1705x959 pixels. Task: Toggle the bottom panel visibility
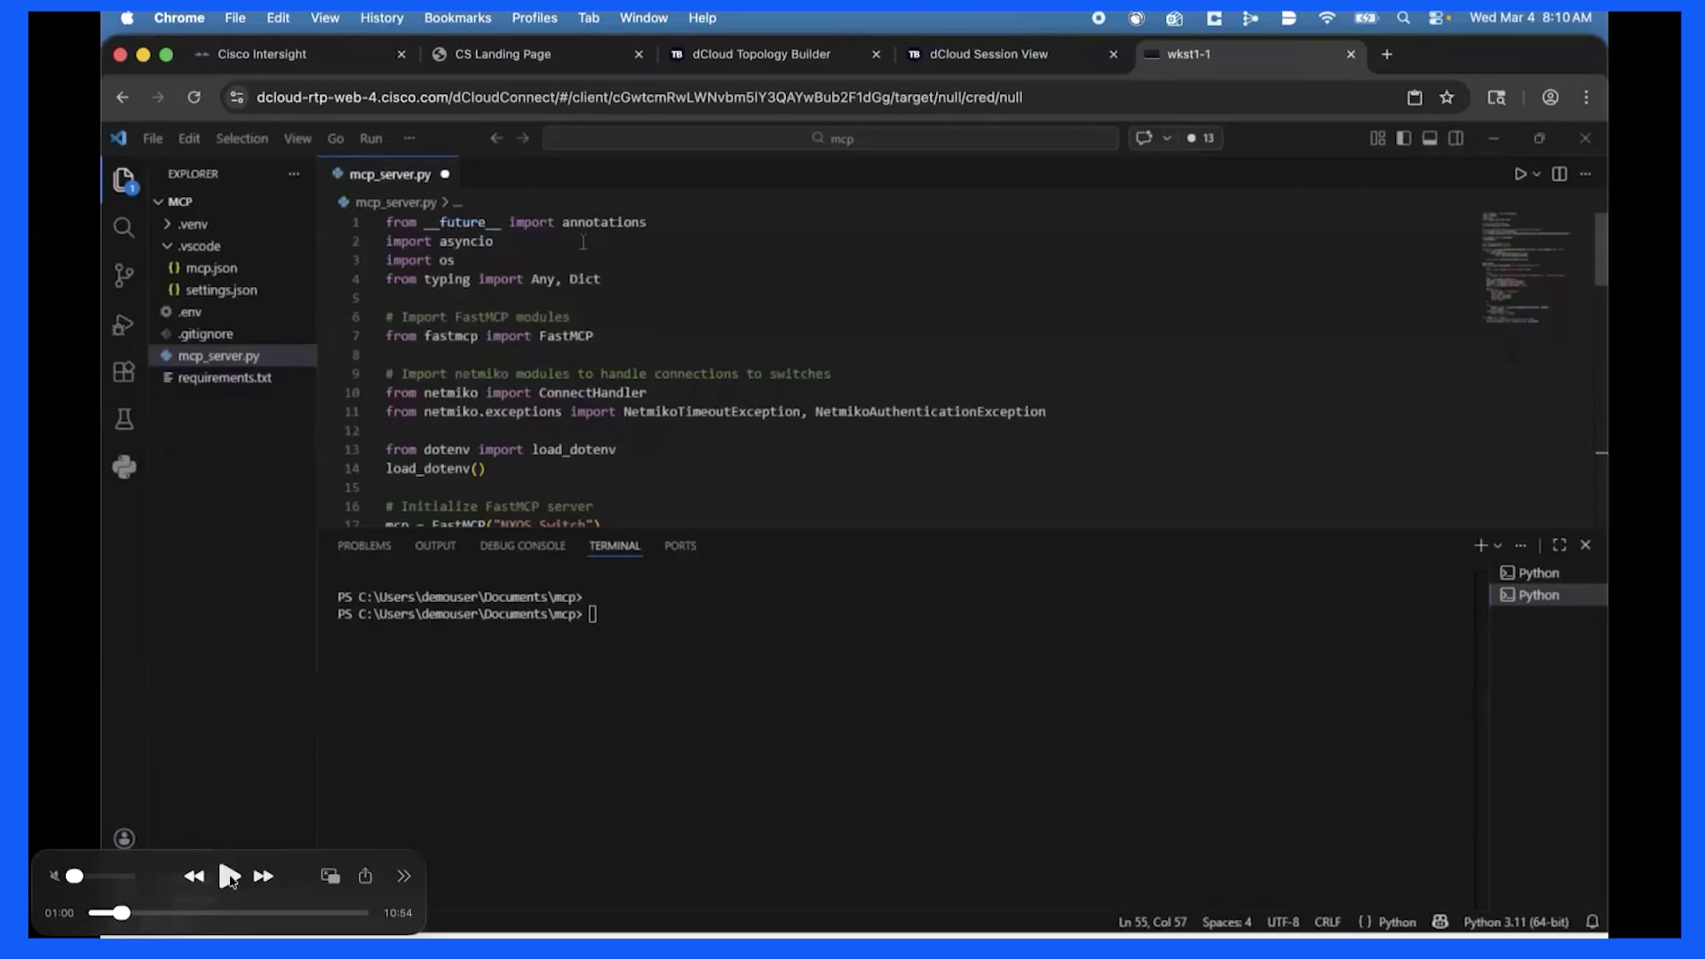click(1430, 139)
